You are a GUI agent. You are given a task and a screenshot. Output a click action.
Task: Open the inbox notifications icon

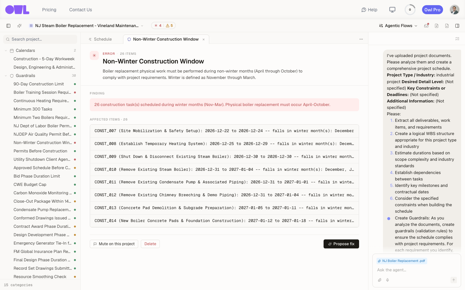pos(426,26)
